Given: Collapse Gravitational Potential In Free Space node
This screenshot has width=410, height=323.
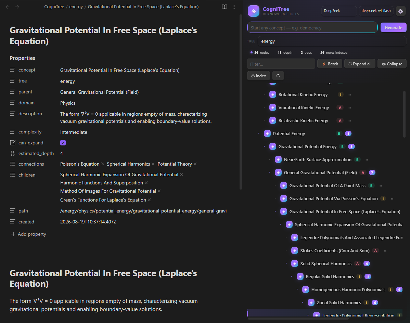Looking at the screenshot, I should [x=276, y=212].
